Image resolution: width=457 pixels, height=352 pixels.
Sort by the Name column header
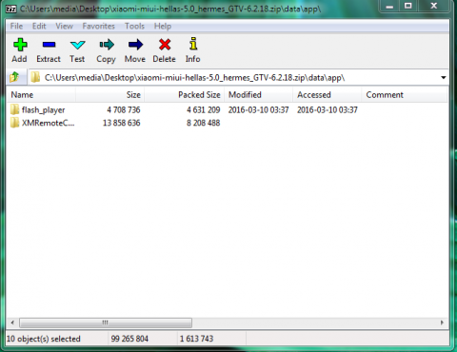pyautogui.click(x=41, y=95)
